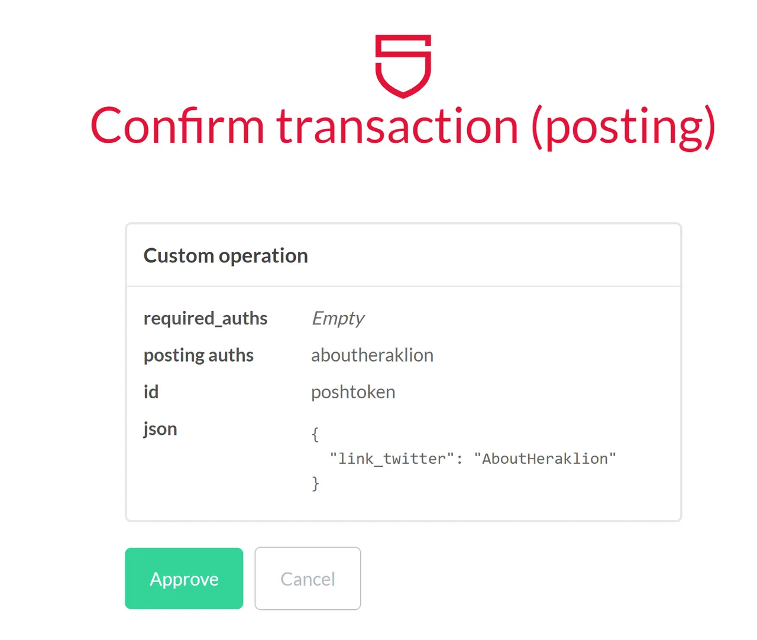Click the link_twitter key in the JSON
Viewport: 757px width, 640px height.
point(392,459)
